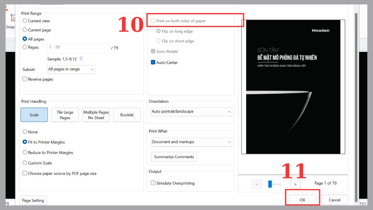Image resolution: width=373 pixels, height=210 pixels.
Task: Click the next page arrow in the preview
Action: 295,184
